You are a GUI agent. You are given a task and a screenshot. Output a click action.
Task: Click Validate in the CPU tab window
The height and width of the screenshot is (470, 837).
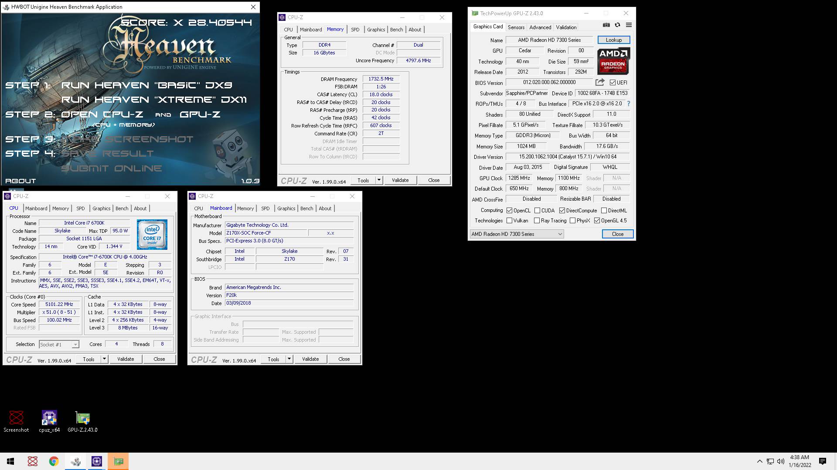click(x=126, y=359)
